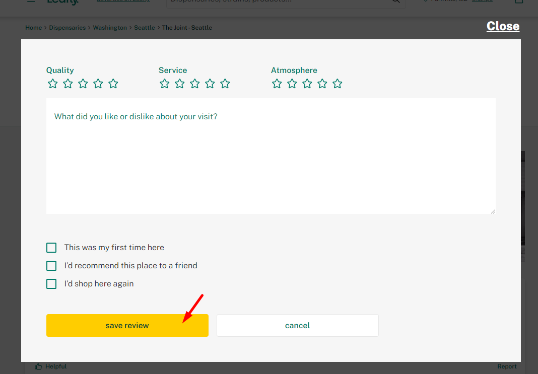Focus the review comment text box
The height and width of the screenshot is (374, 538).
coord(271,156)
